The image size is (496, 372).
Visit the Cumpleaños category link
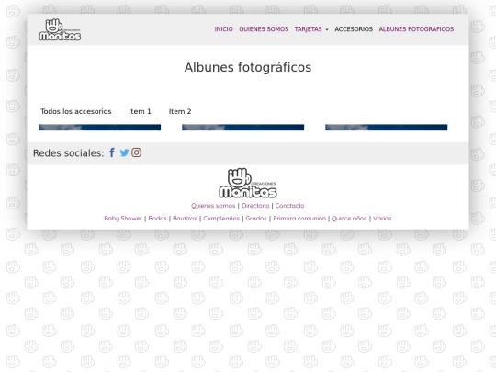221,219
